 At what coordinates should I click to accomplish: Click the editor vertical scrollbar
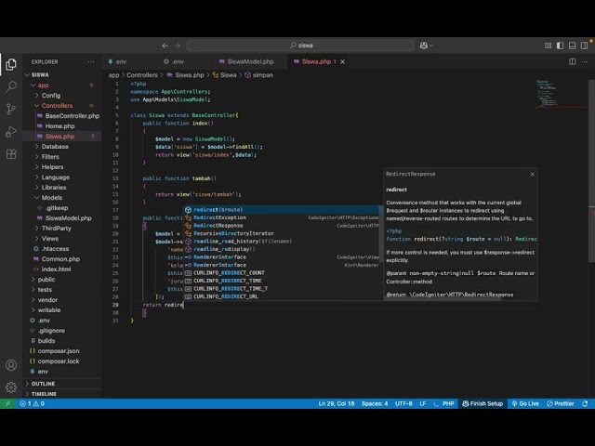[x=591, y=171]
